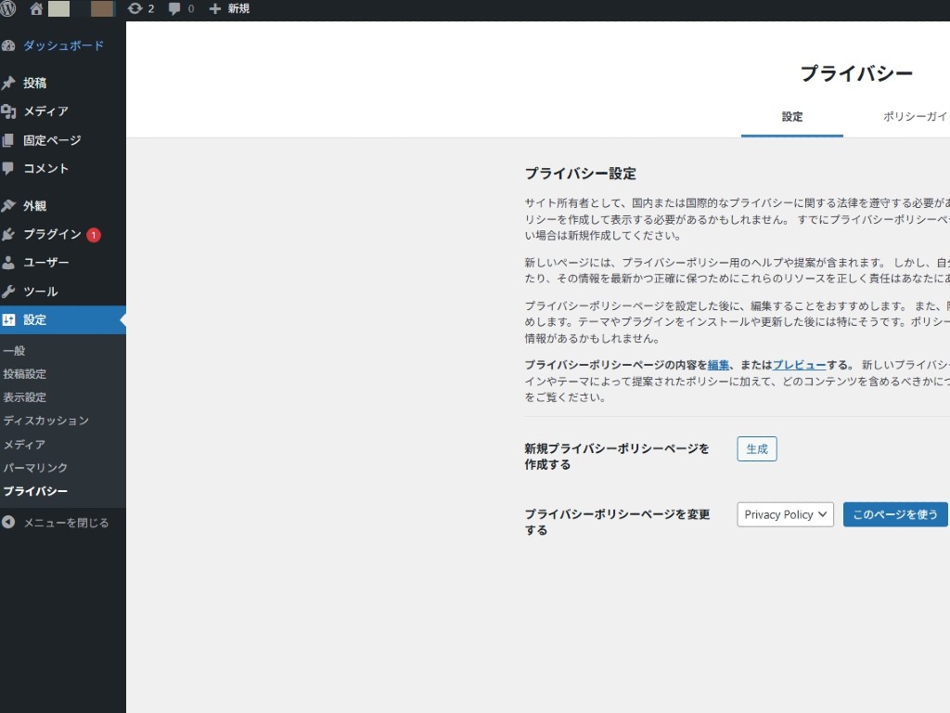Image resolution: width=950 pixels, height=713 pixels.
Task: Click the このページを使う button
Action: click(x=895, y=514)
